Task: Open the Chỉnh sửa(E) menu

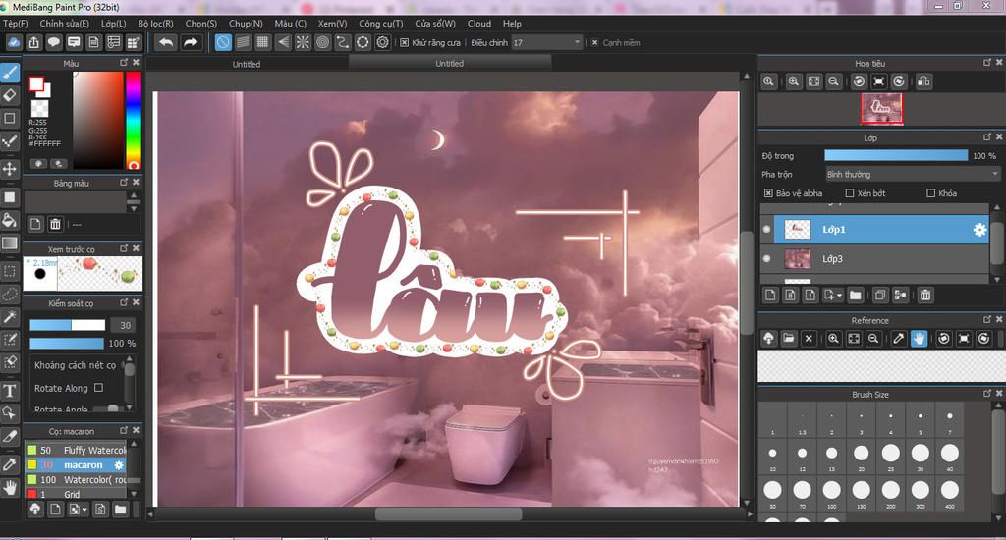Action: 64,24
